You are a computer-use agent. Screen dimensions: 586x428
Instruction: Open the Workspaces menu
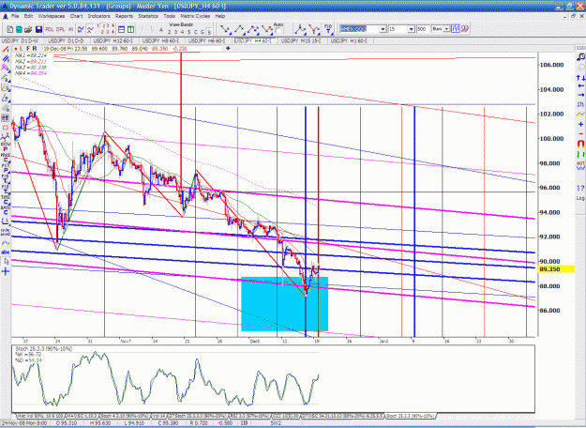[x=52, y=16]
